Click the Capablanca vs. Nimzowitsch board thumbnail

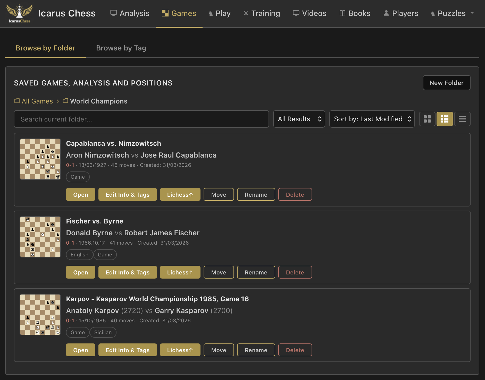(x=40, y=159)
